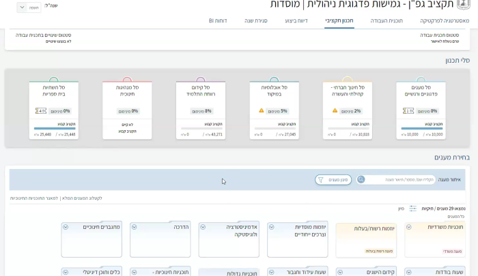Expand the שעות בודדות folder chevron
The image size is (478, 276).
(409, 272)
